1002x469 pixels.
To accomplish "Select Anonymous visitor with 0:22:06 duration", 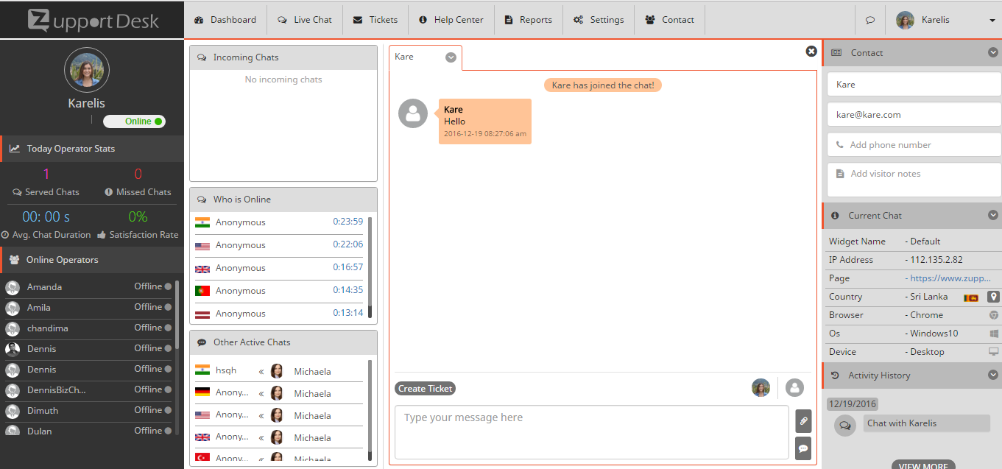I will 279,245.
